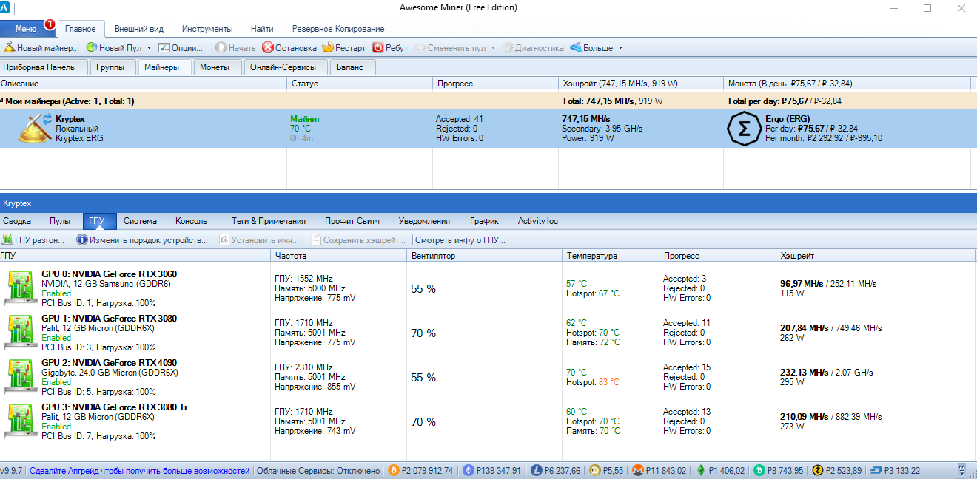Click the Ergo sigma coin icon

[744, 129]
